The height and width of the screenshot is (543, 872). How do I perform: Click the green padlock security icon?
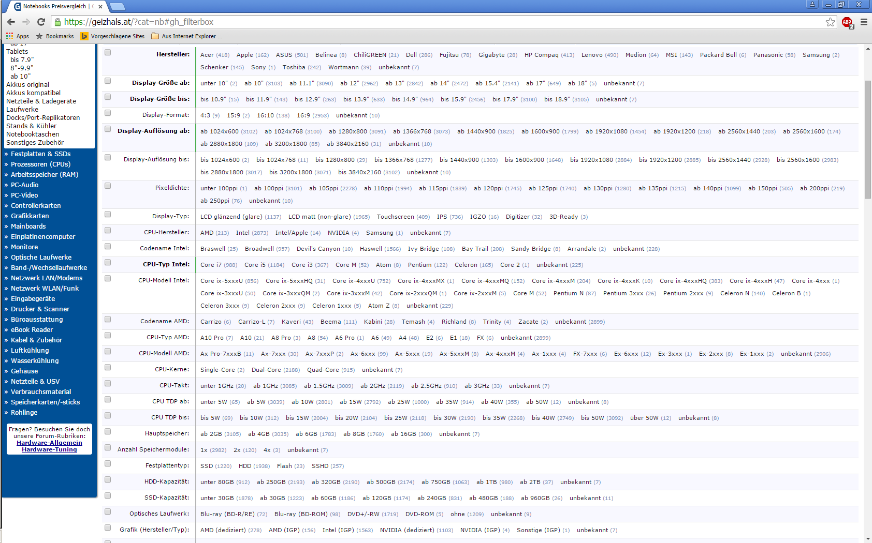point(58,22)
